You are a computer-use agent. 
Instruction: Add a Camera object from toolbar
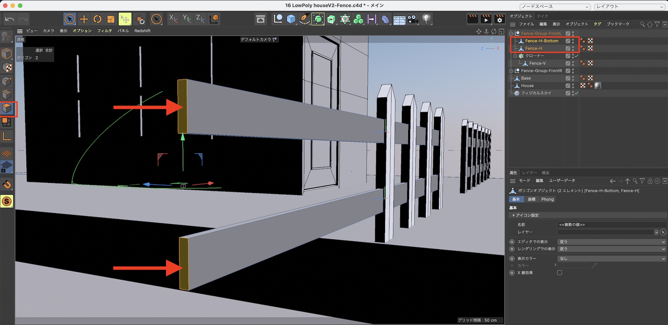(413, 19)
